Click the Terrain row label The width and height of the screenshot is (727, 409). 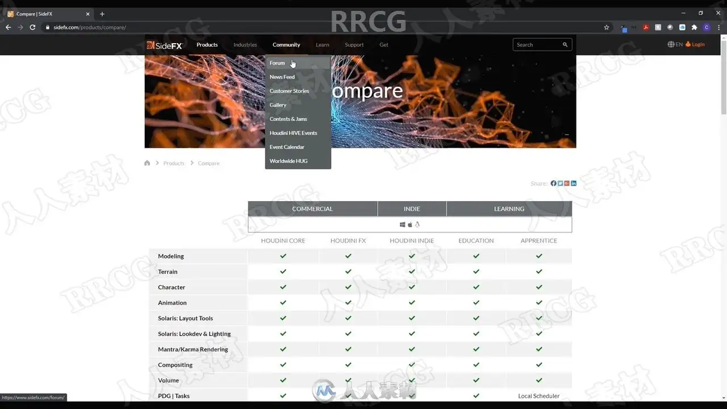[168, 272]
